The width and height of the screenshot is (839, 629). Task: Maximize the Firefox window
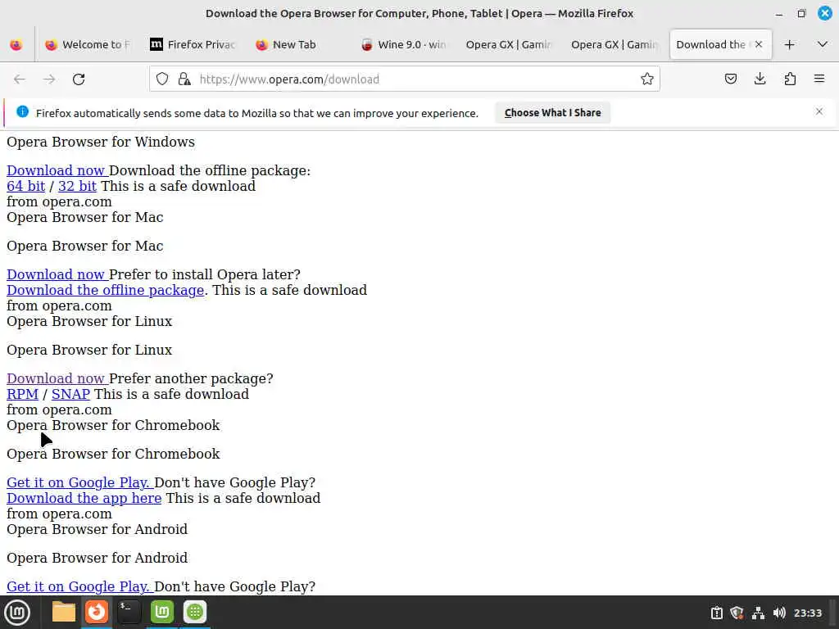pos(801,13)
